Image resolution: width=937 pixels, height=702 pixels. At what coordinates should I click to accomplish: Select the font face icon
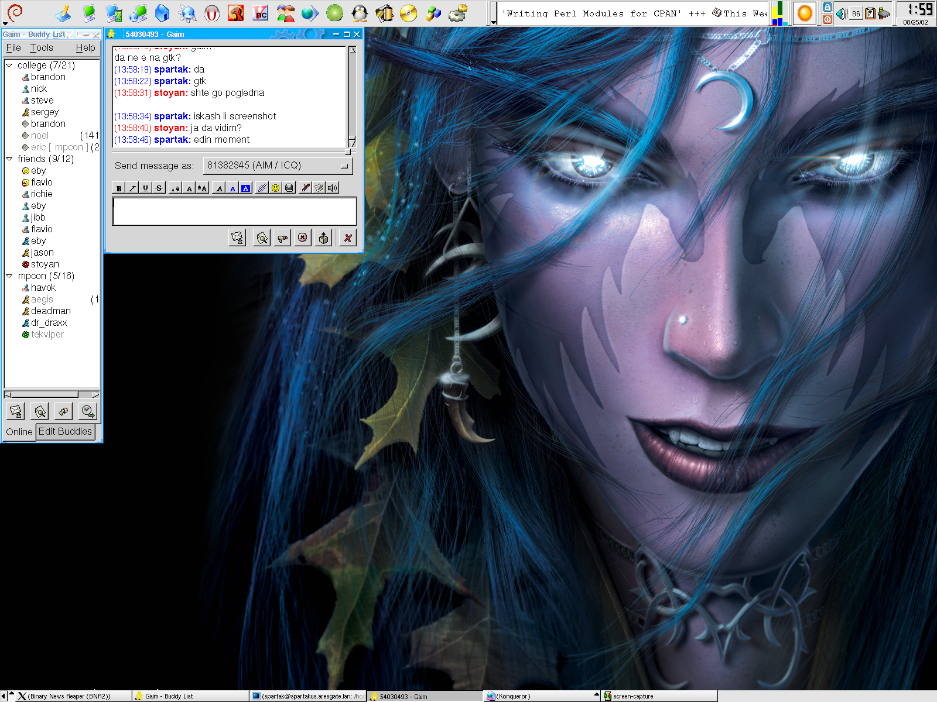tap(219, 188)
